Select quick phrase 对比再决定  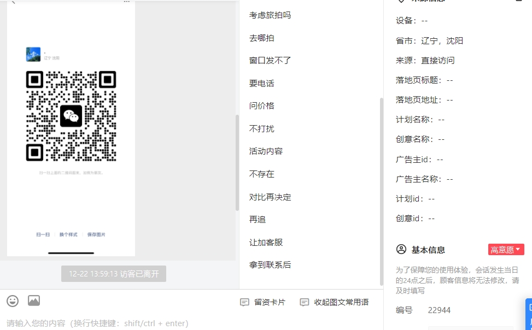270,197
